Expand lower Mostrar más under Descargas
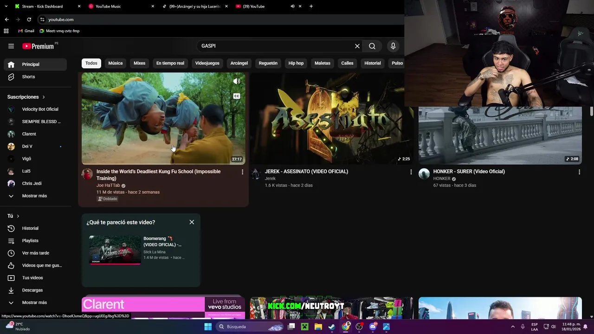The width and height of the screenshot is (594, 334). click(35, 302)
